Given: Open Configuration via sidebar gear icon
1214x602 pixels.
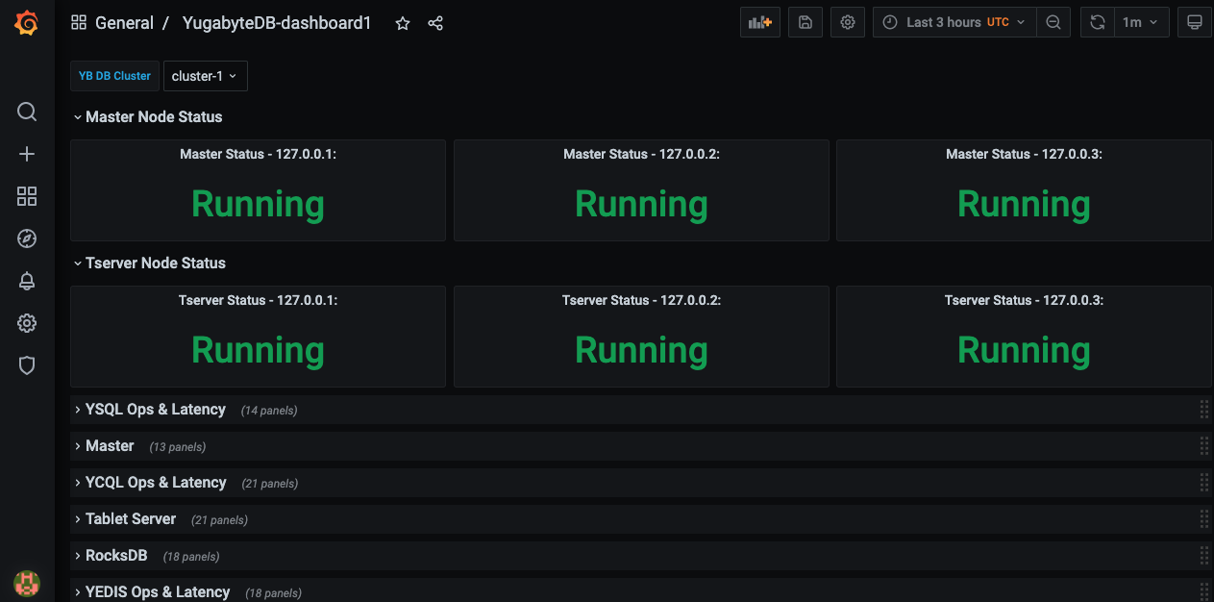Looking at the screenshot, I should point(26,322).
